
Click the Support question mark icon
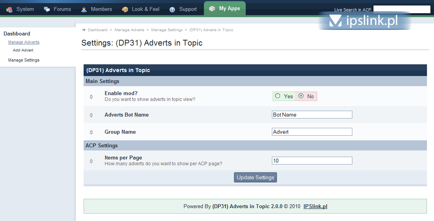(172, 9)
